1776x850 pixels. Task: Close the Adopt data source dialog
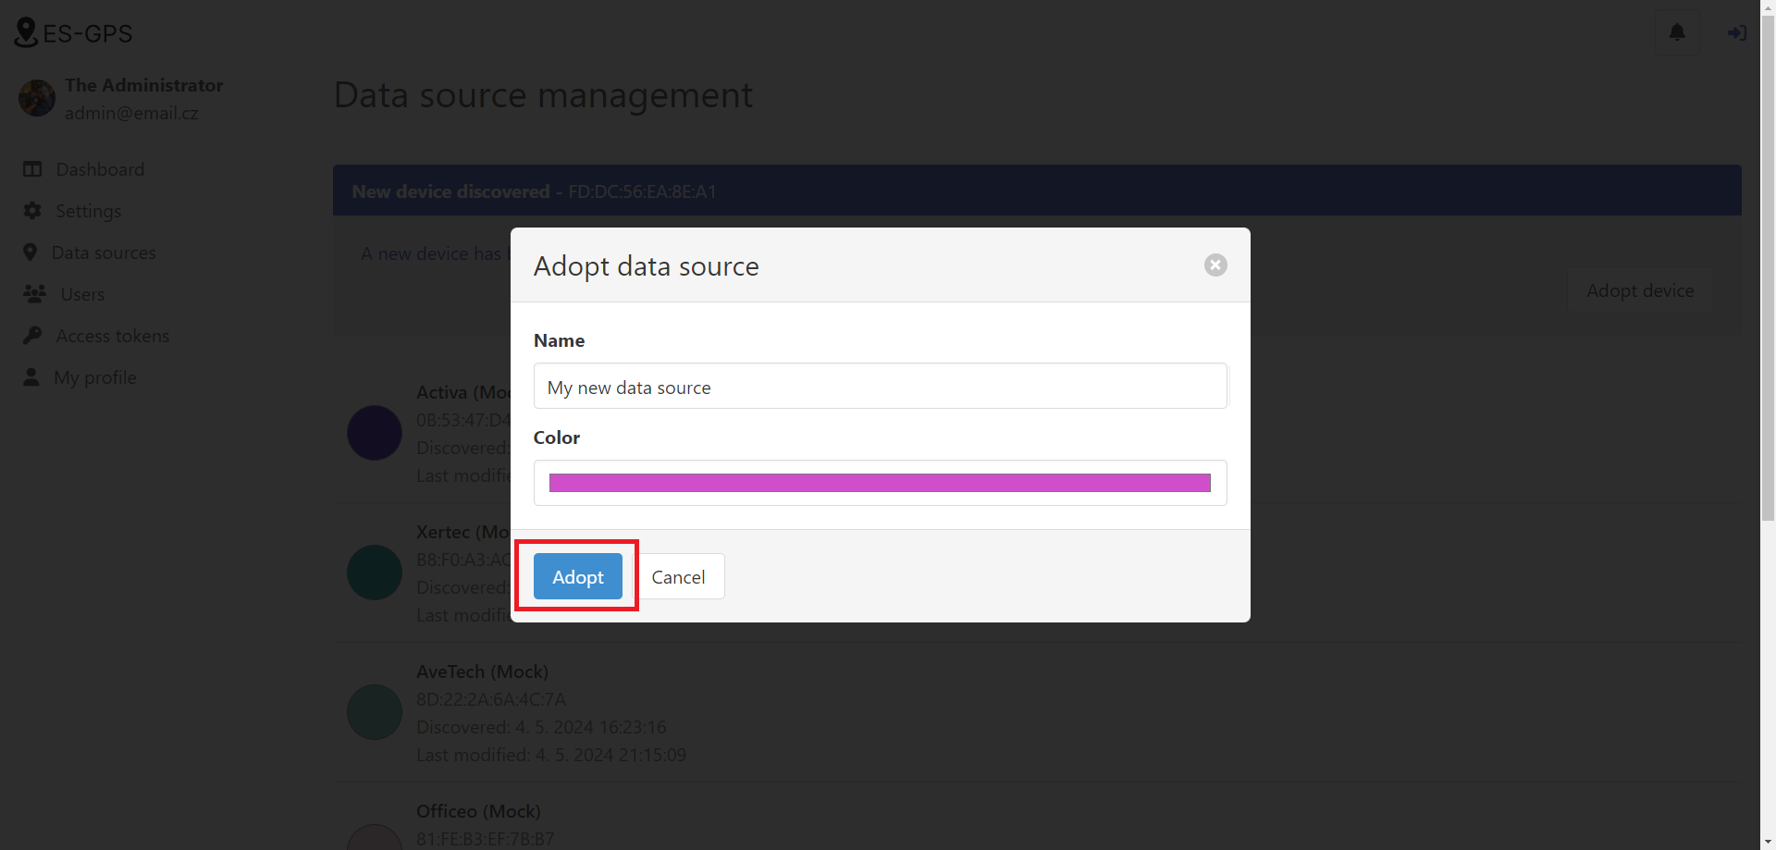1215,265
